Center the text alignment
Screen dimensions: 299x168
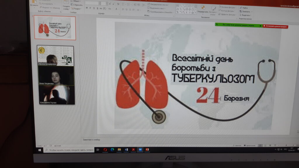tap(126, 10)
